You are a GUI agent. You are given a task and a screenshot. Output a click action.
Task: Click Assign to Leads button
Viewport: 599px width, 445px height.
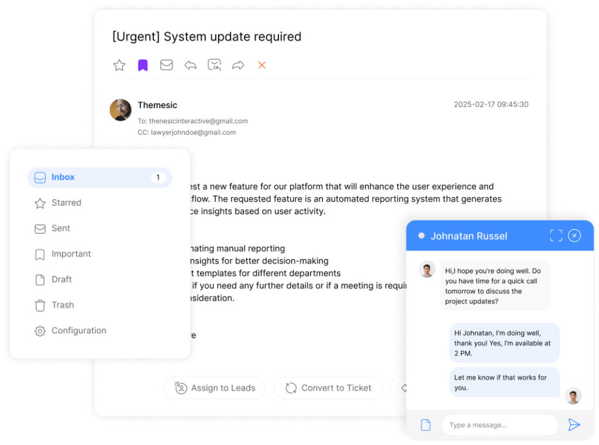[x=215, y=388]
